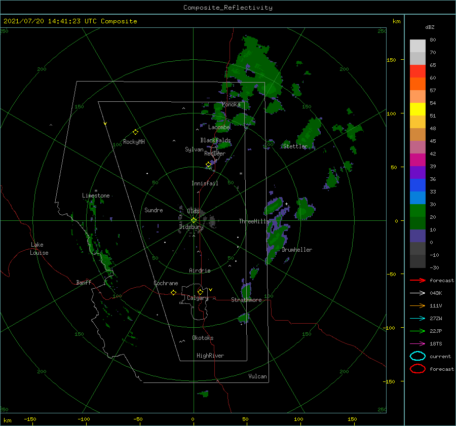
Task: Click the ThreeHills town label
Action: [254, 221]
